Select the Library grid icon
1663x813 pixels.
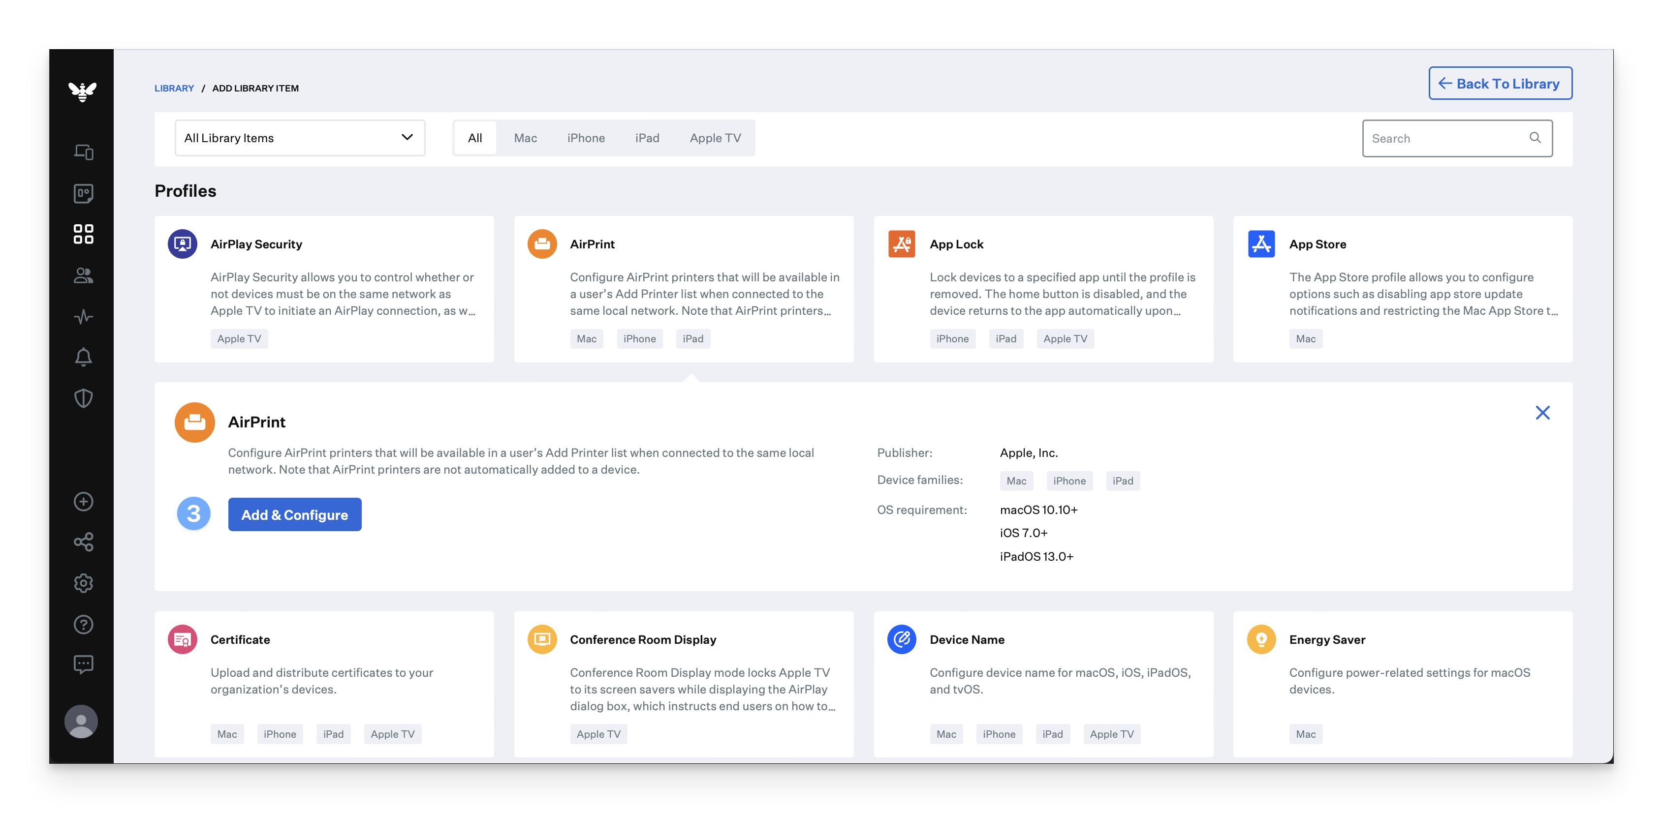point(83,234)
